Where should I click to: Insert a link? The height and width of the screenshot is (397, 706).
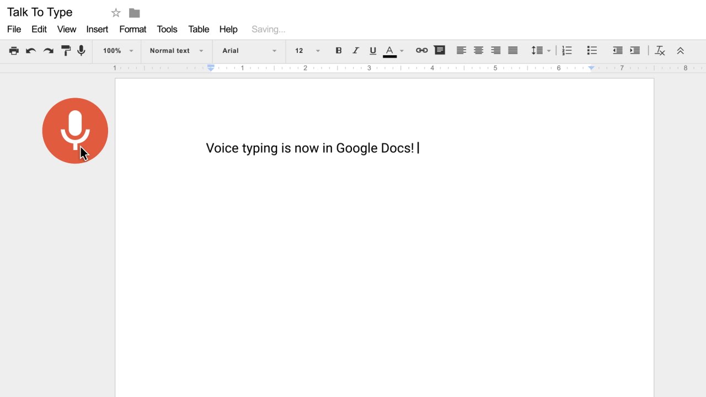[x=421, y=50]
